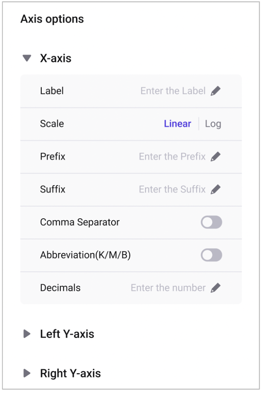
Task: Click the 'Comma Separator' row label
Action: click(x=80, y=222)
